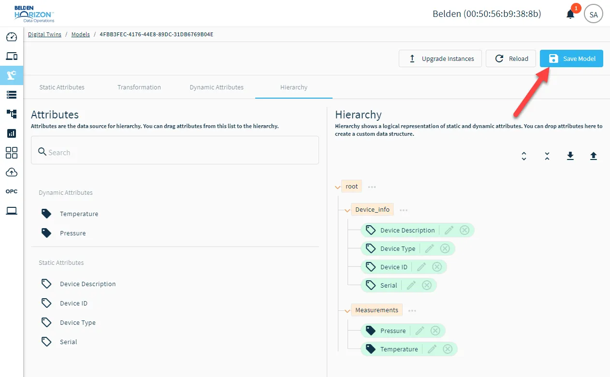Click the Save Model button
Image resolution: width=610 pixels, height=377 pixels.
[571, 58]
